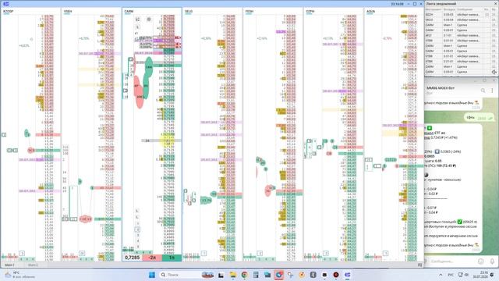
Task: Open the chart icon in the CARM panel
Action: click(137, 20)
